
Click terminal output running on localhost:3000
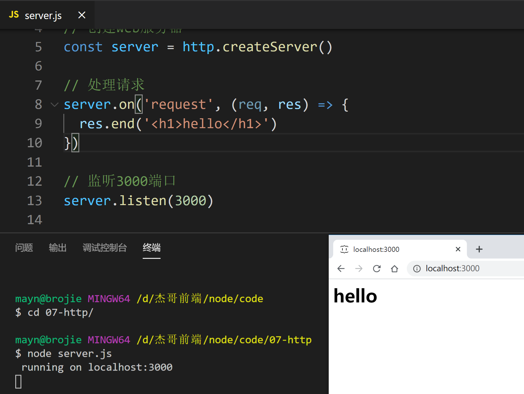97,367
